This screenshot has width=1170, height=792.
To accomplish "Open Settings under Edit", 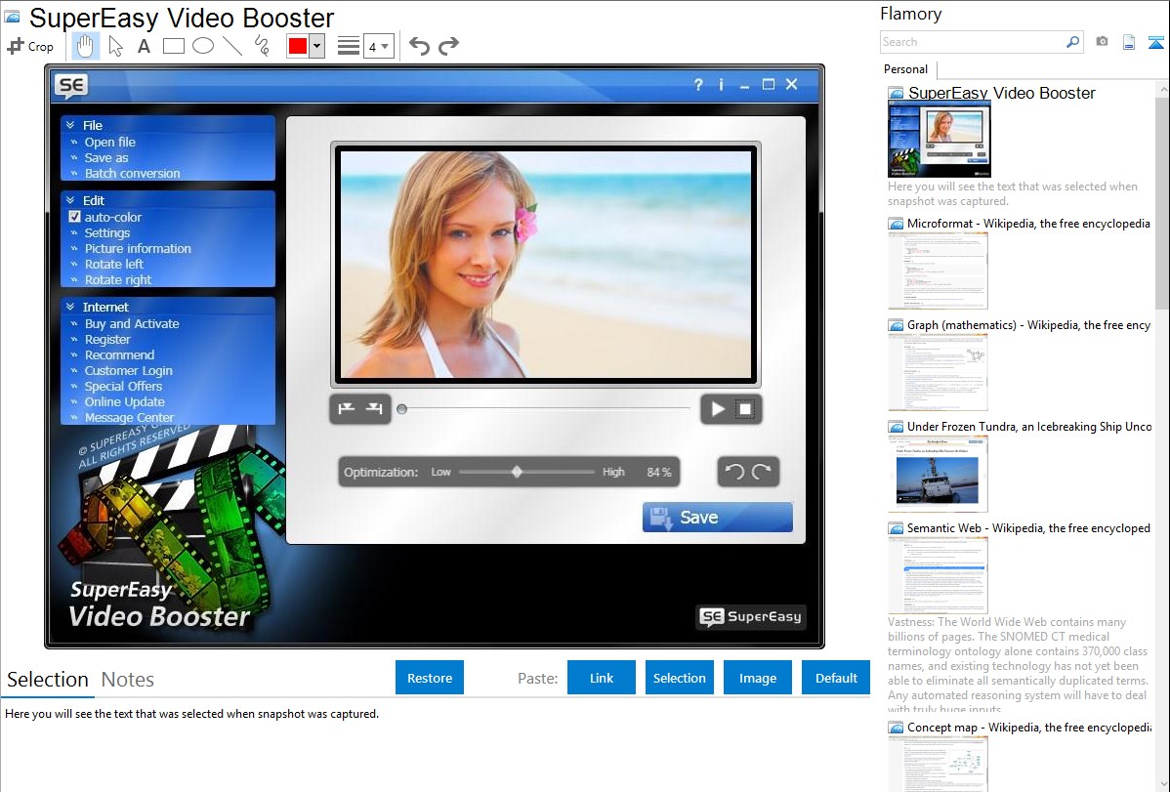I will click(x=106, y=232).
